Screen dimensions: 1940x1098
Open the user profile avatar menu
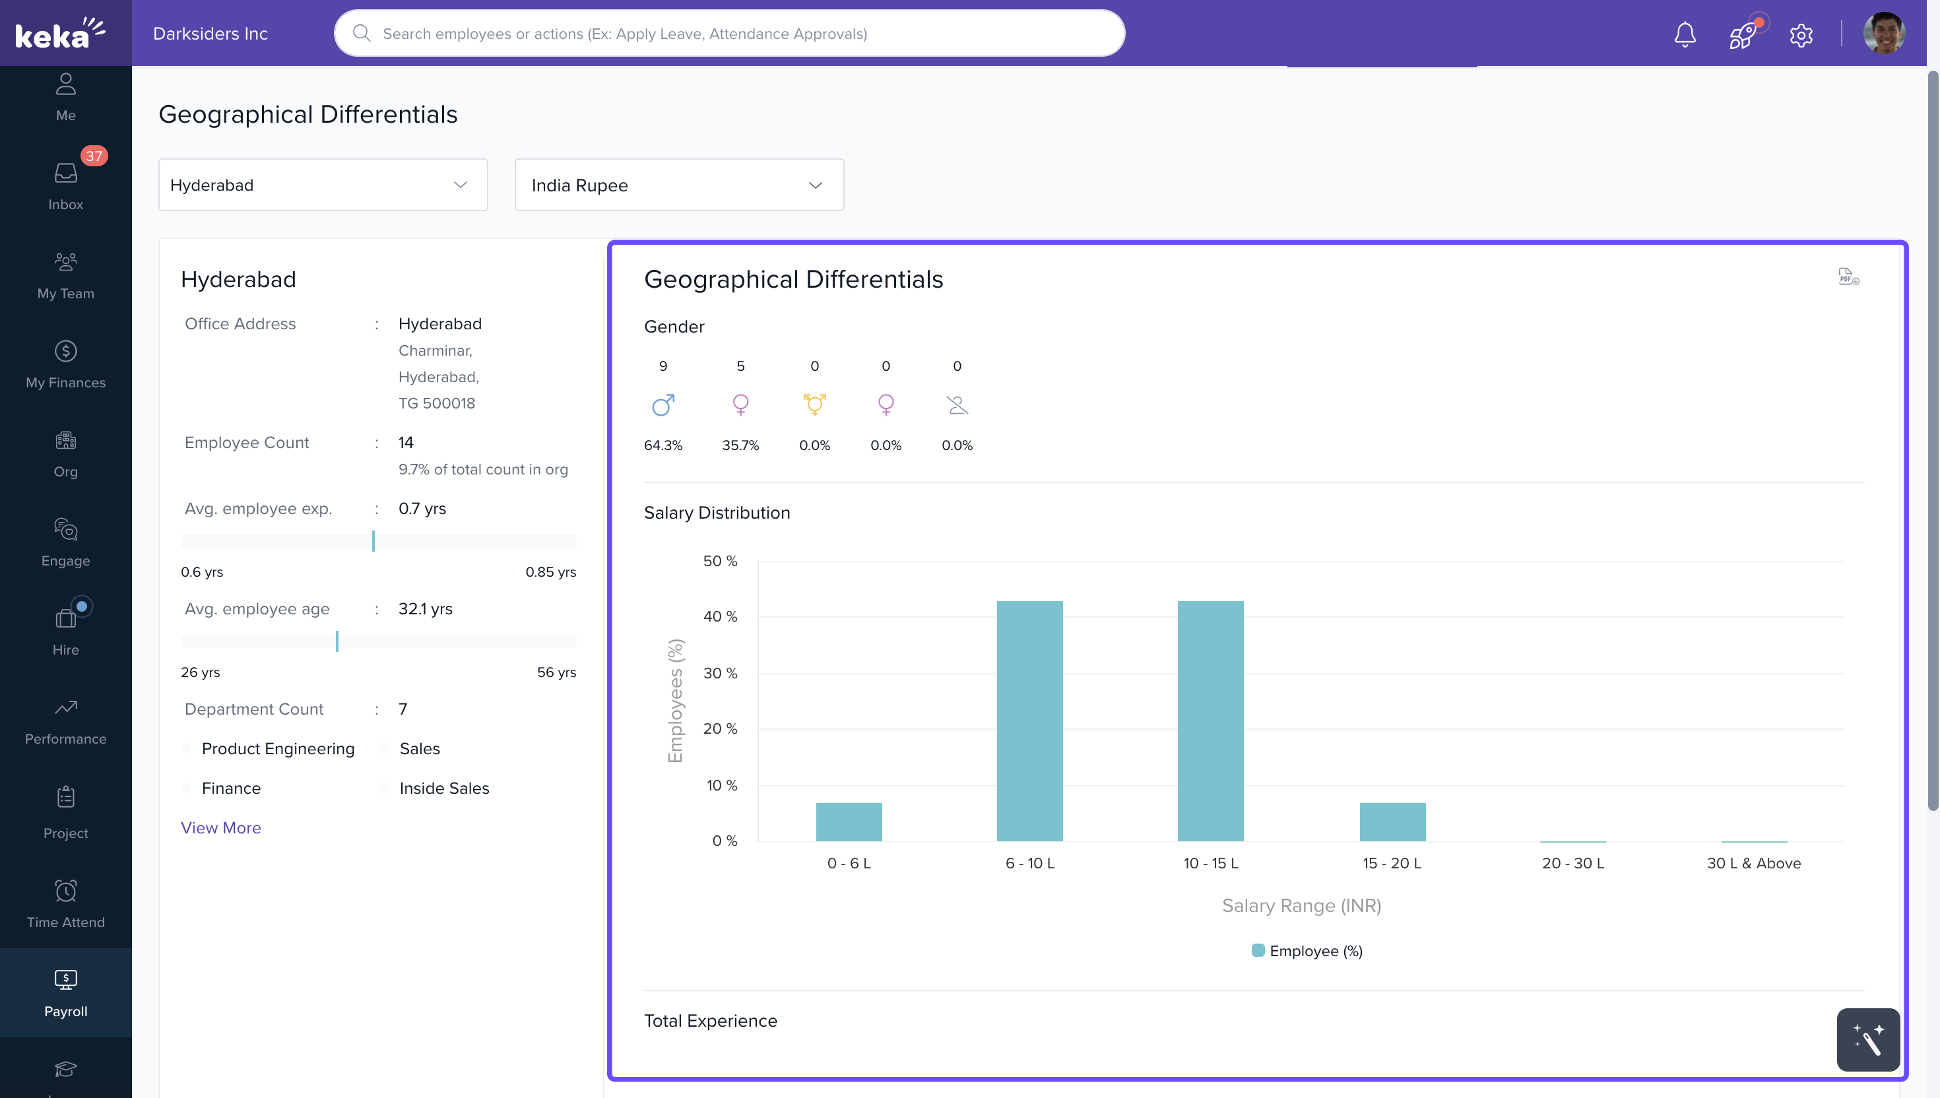point(1883,34)
